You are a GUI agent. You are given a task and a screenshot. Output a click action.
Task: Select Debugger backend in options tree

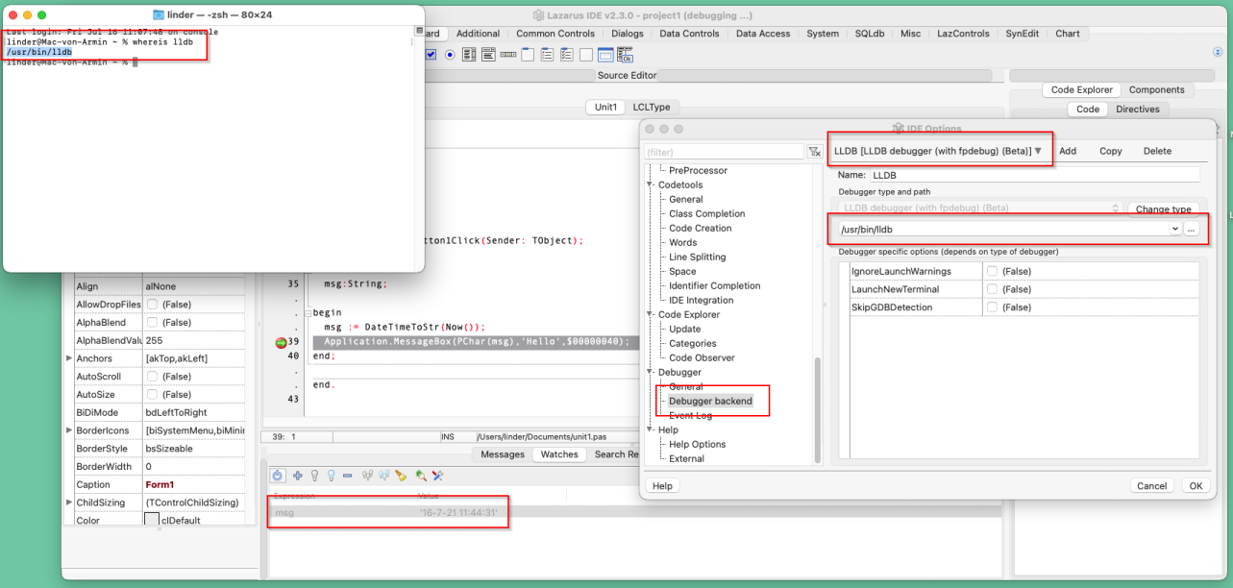(710, 401)
